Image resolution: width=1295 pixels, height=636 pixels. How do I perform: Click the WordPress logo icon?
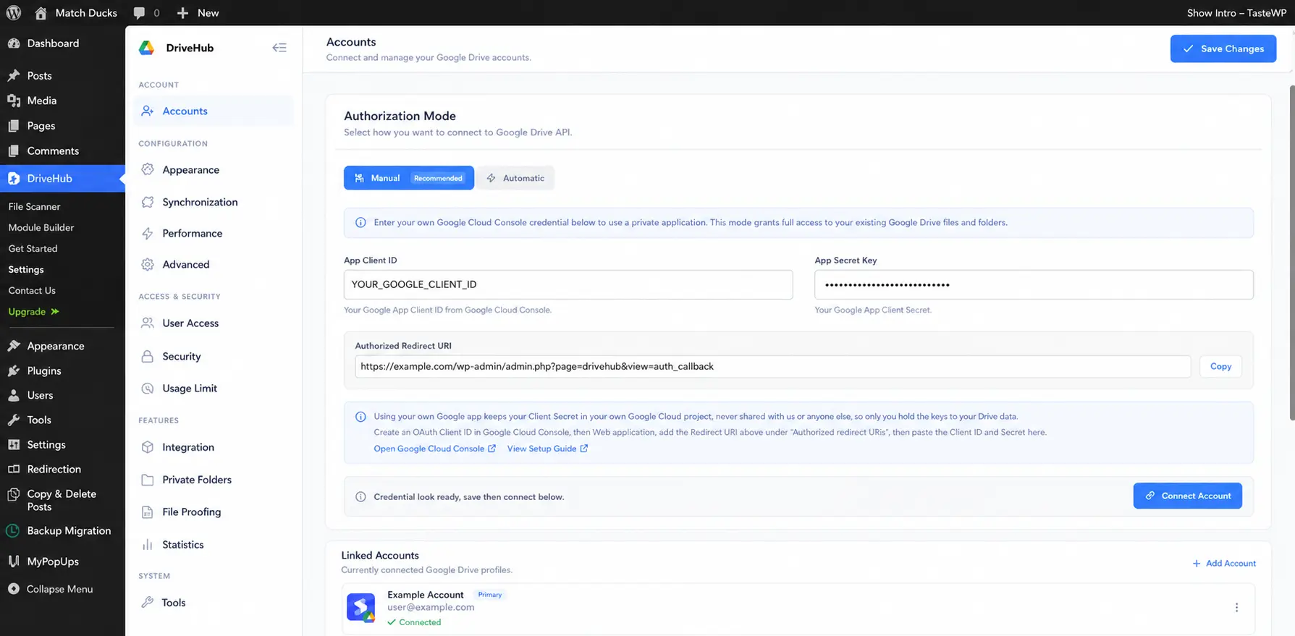(x=14, y=12)
